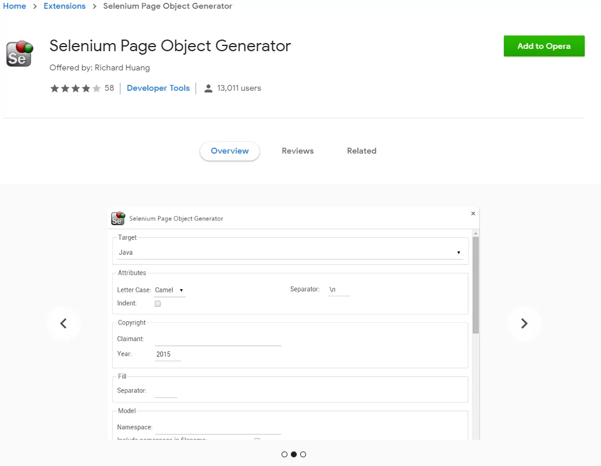Click the Selenium Page Object Generator heading

(170, 46)
